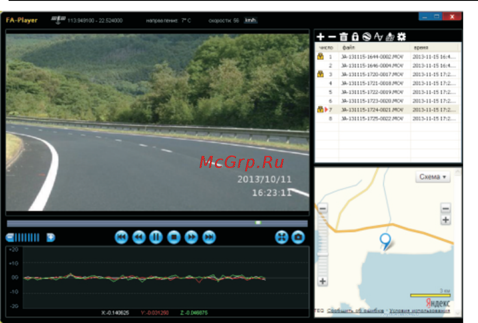Click the red Y acceleration value readout

(154, 313)
